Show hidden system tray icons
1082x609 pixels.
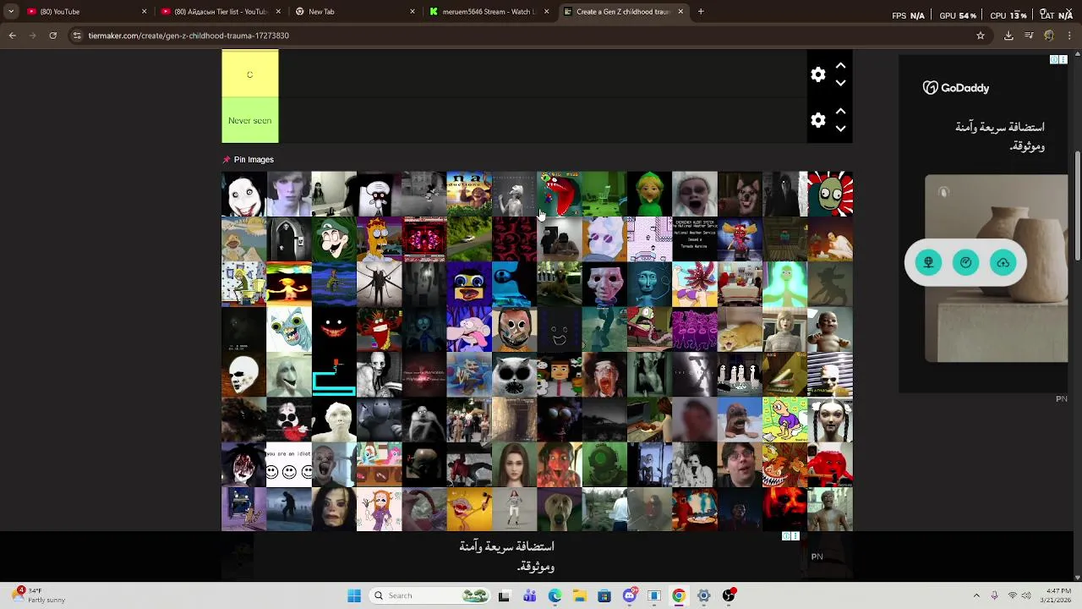(976, 595)
